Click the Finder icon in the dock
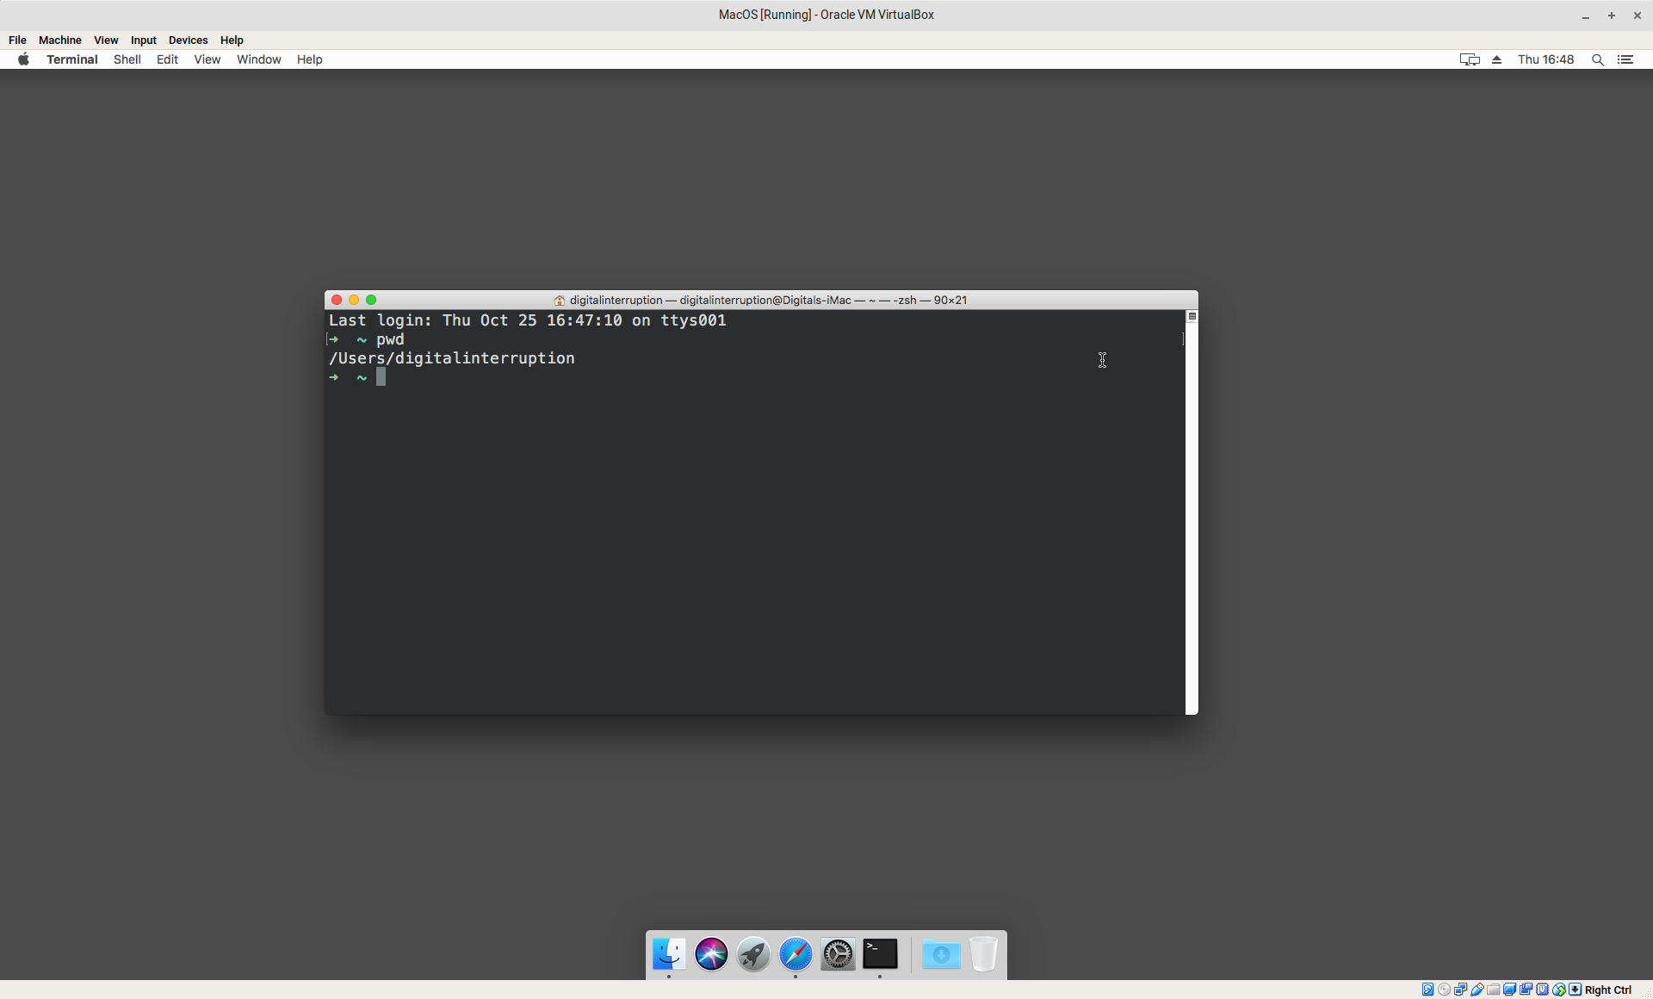Image resolution: width=1653 pixels, height=999 pixels. [668, 954]
